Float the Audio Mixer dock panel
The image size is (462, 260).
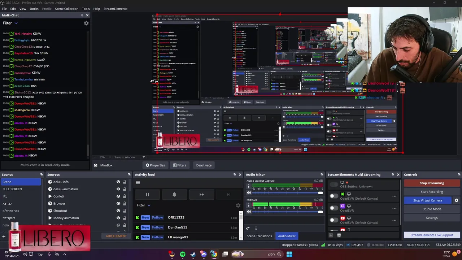tap(322, 174)
